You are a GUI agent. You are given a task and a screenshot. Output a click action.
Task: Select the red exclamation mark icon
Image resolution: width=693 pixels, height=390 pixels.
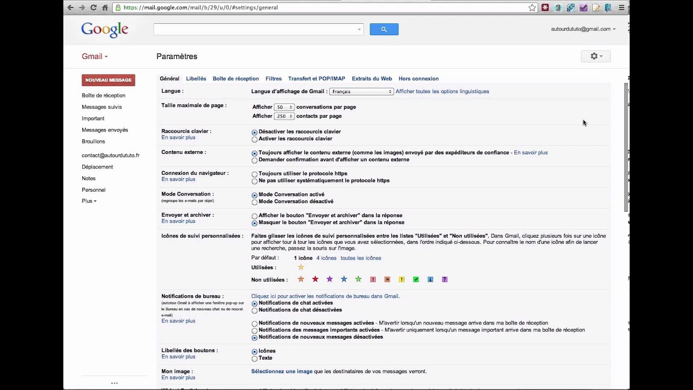pos(372,279)
